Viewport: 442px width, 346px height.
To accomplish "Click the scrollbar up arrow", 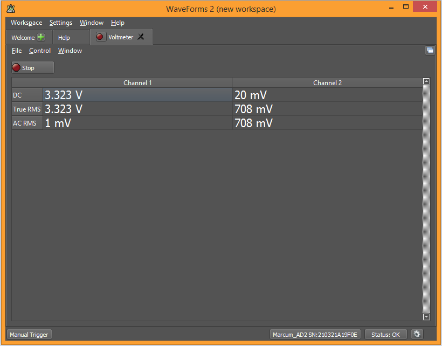I will [426, 82].
